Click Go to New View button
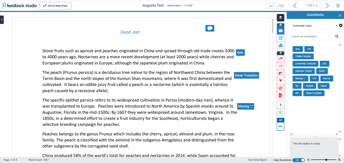This screenshot has width=344, height=163. (x=56, y=6)
